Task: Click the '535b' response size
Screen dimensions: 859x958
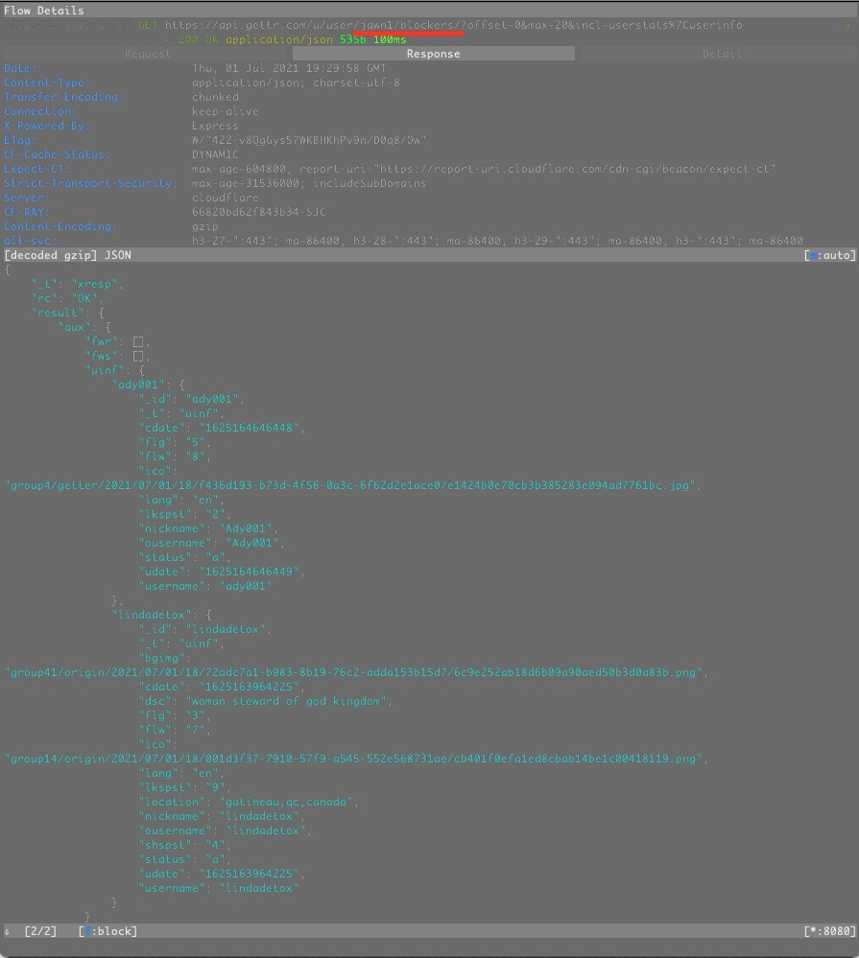Action: (353, 39)
